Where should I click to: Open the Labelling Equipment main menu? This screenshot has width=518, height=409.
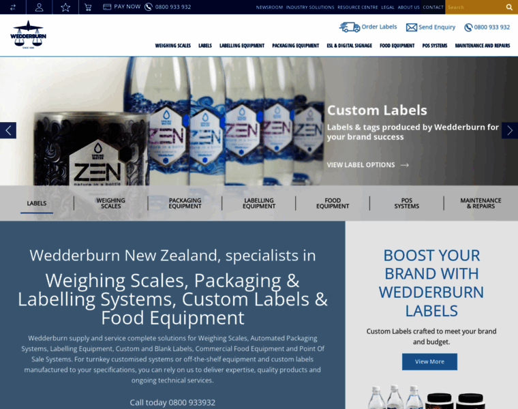click(242, 46)
